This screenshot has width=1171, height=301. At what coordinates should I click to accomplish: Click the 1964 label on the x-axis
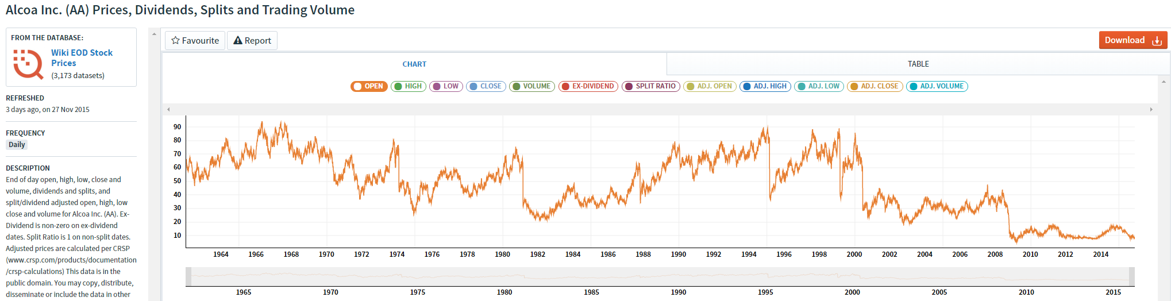(221, 254)
